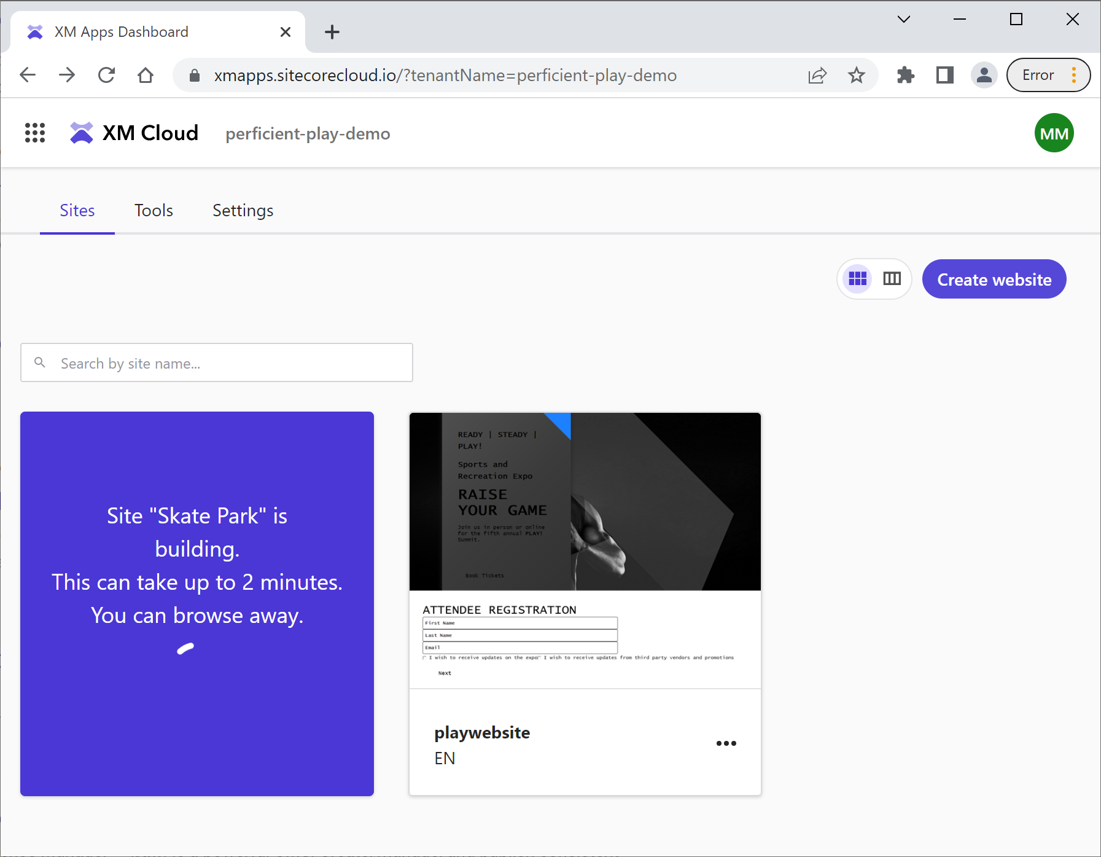
Task: Switch sites to grid view
Action: pos(858,278)
